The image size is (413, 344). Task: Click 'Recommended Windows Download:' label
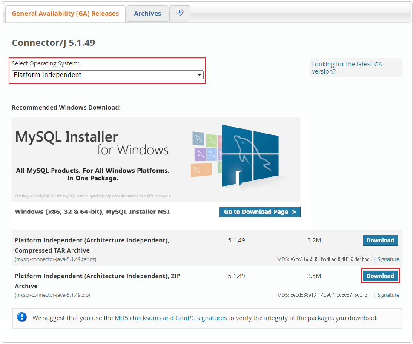coord(66,108)
